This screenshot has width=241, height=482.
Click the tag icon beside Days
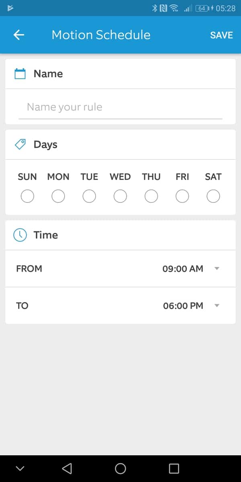[x=20, y=145]
